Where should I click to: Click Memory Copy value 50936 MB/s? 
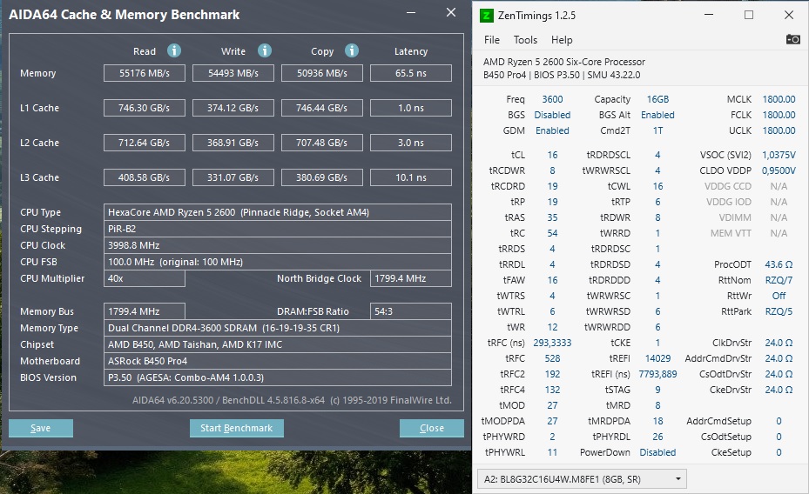322,73
